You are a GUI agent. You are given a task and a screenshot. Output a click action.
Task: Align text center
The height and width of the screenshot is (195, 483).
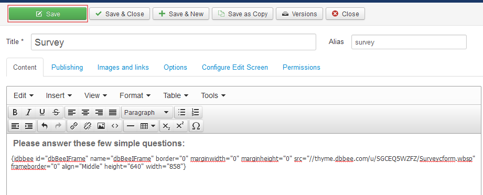(x=85, y=113)
